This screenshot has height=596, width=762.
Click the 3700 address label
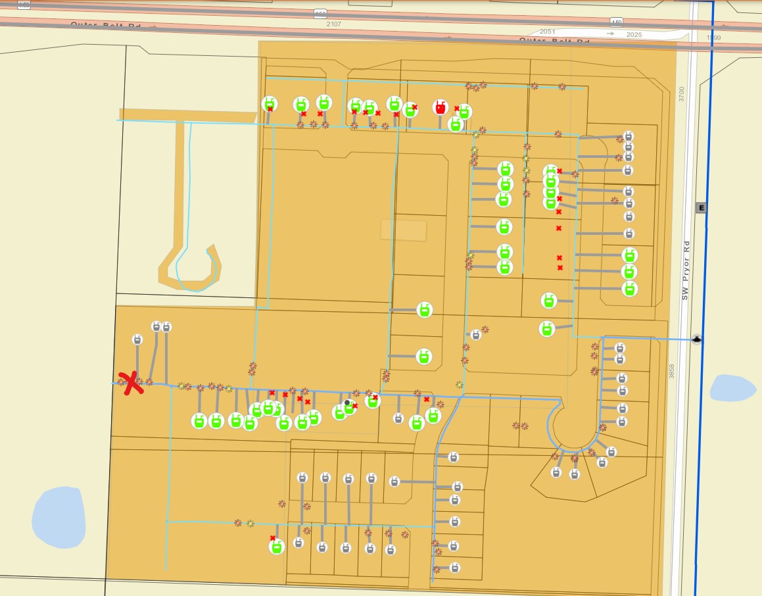[681, 94]
